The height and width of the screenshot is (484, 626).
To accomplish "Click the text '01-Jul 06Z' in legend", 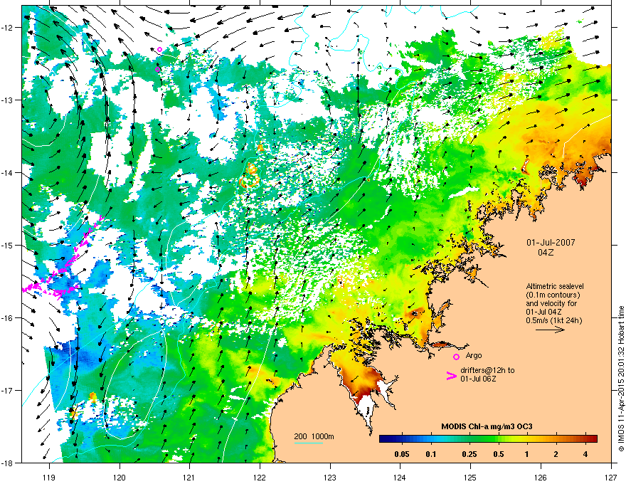I will click(x=478, y=379).
